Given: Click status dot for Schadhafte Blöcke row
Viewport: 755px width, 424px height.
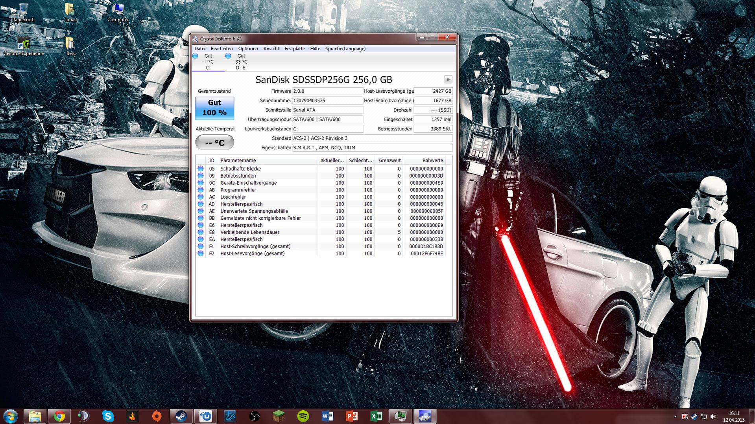Looking at the screenshot, I should (x=201, y=169).
